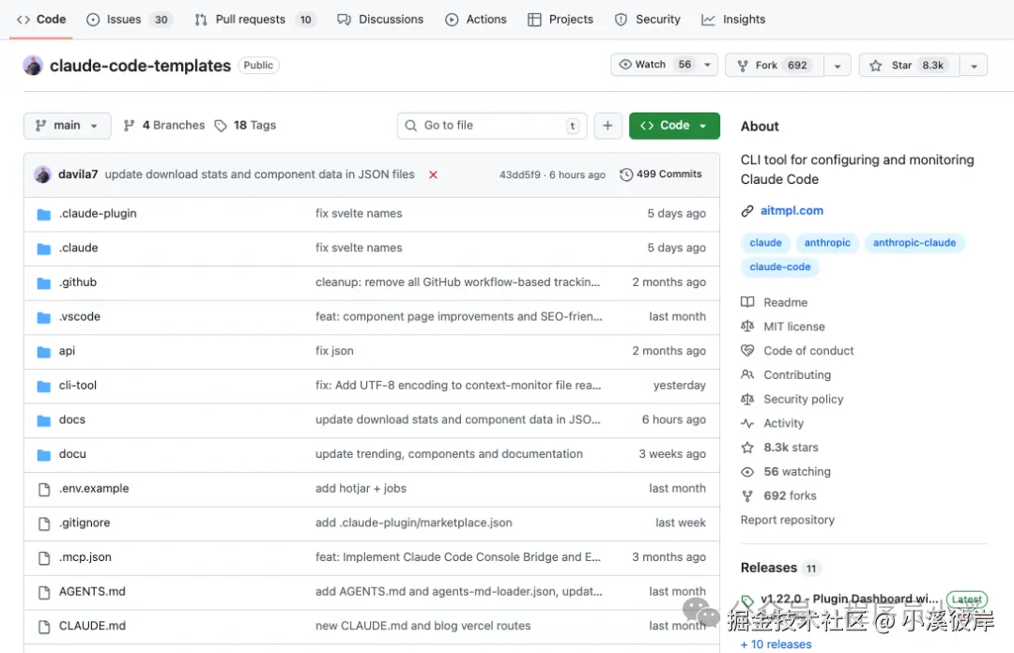View 692 forks list
Viewport: 1014px width, 653px height.
coord(779,495)
